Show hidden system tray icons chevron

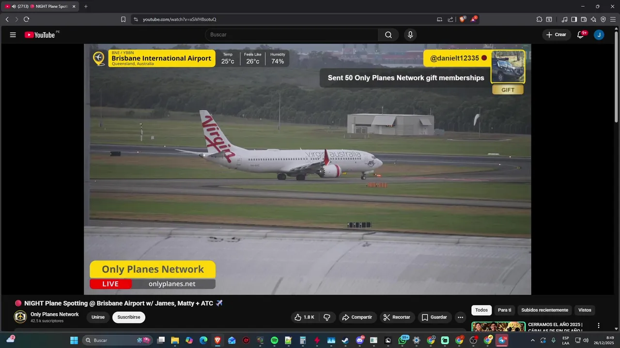[x=533, y=340]
